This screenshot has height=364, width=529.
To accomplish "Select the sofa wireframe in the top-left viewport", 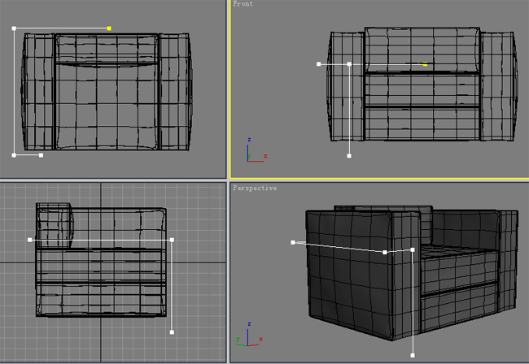I will click(x=107, y=92).
